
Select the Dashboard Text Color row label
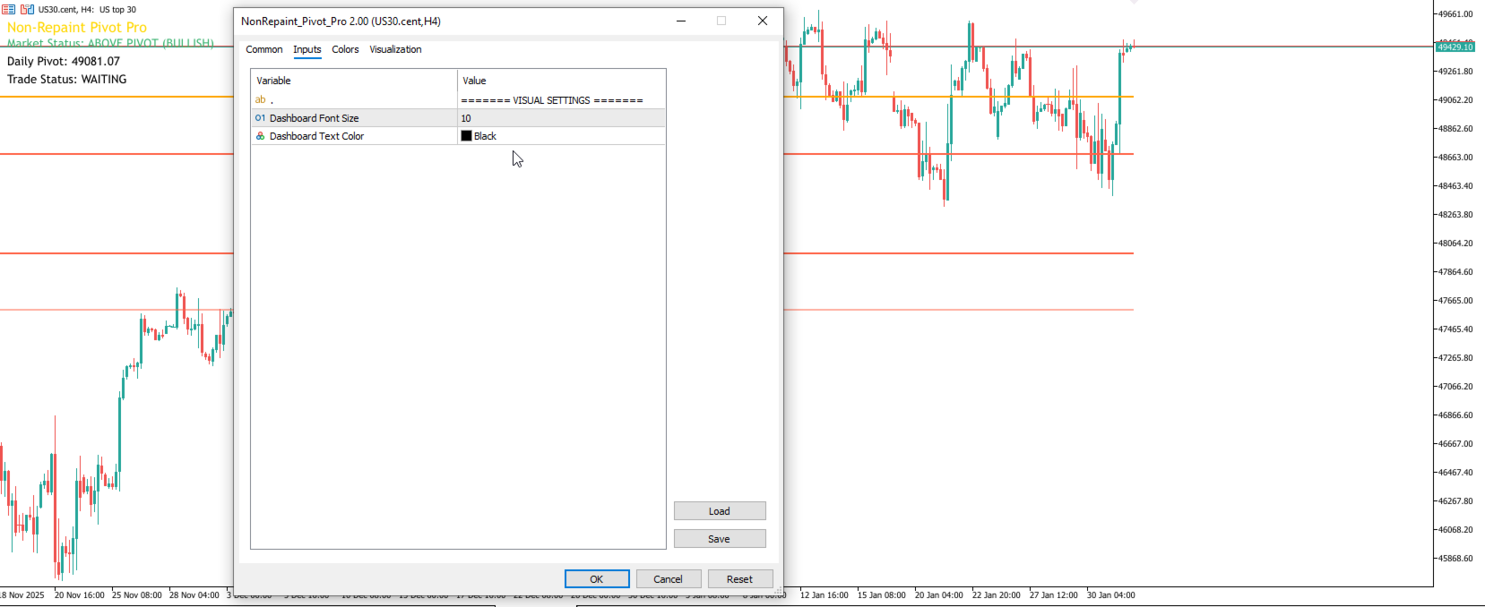[316, 136]
